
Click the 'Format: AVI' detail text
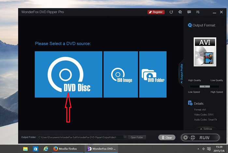point(200,110)
